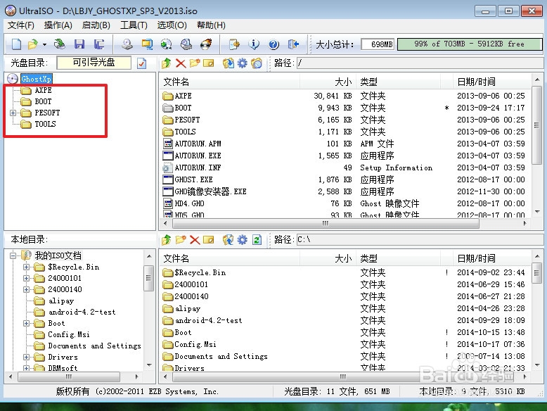Image resolution: width=547 pixels, height=411 pixels.
Task: Open the 操作(A) menu
Action: 58,25
